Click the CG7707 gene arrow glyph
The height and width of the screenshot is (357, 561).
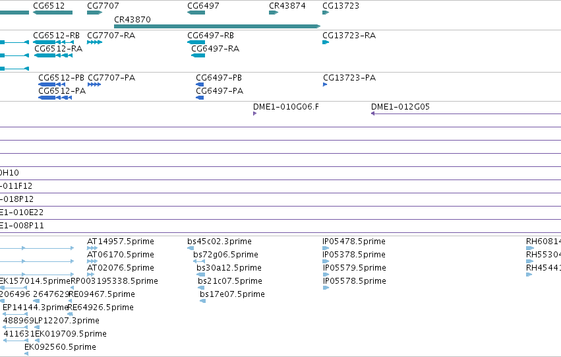(x=94, y=13)
